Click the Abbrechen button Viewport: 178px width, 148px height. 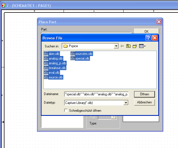144,102
